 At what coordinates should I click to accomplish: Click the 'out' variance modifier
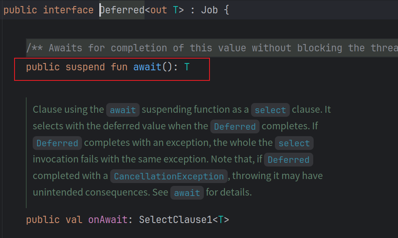click(159, 10)
